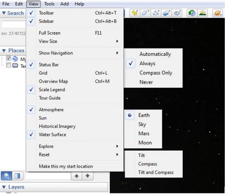The height and width of the screenshot is (194, 225).
Task: Click the panel view toggle icon beside magnifier
Action: click(18, 176)
